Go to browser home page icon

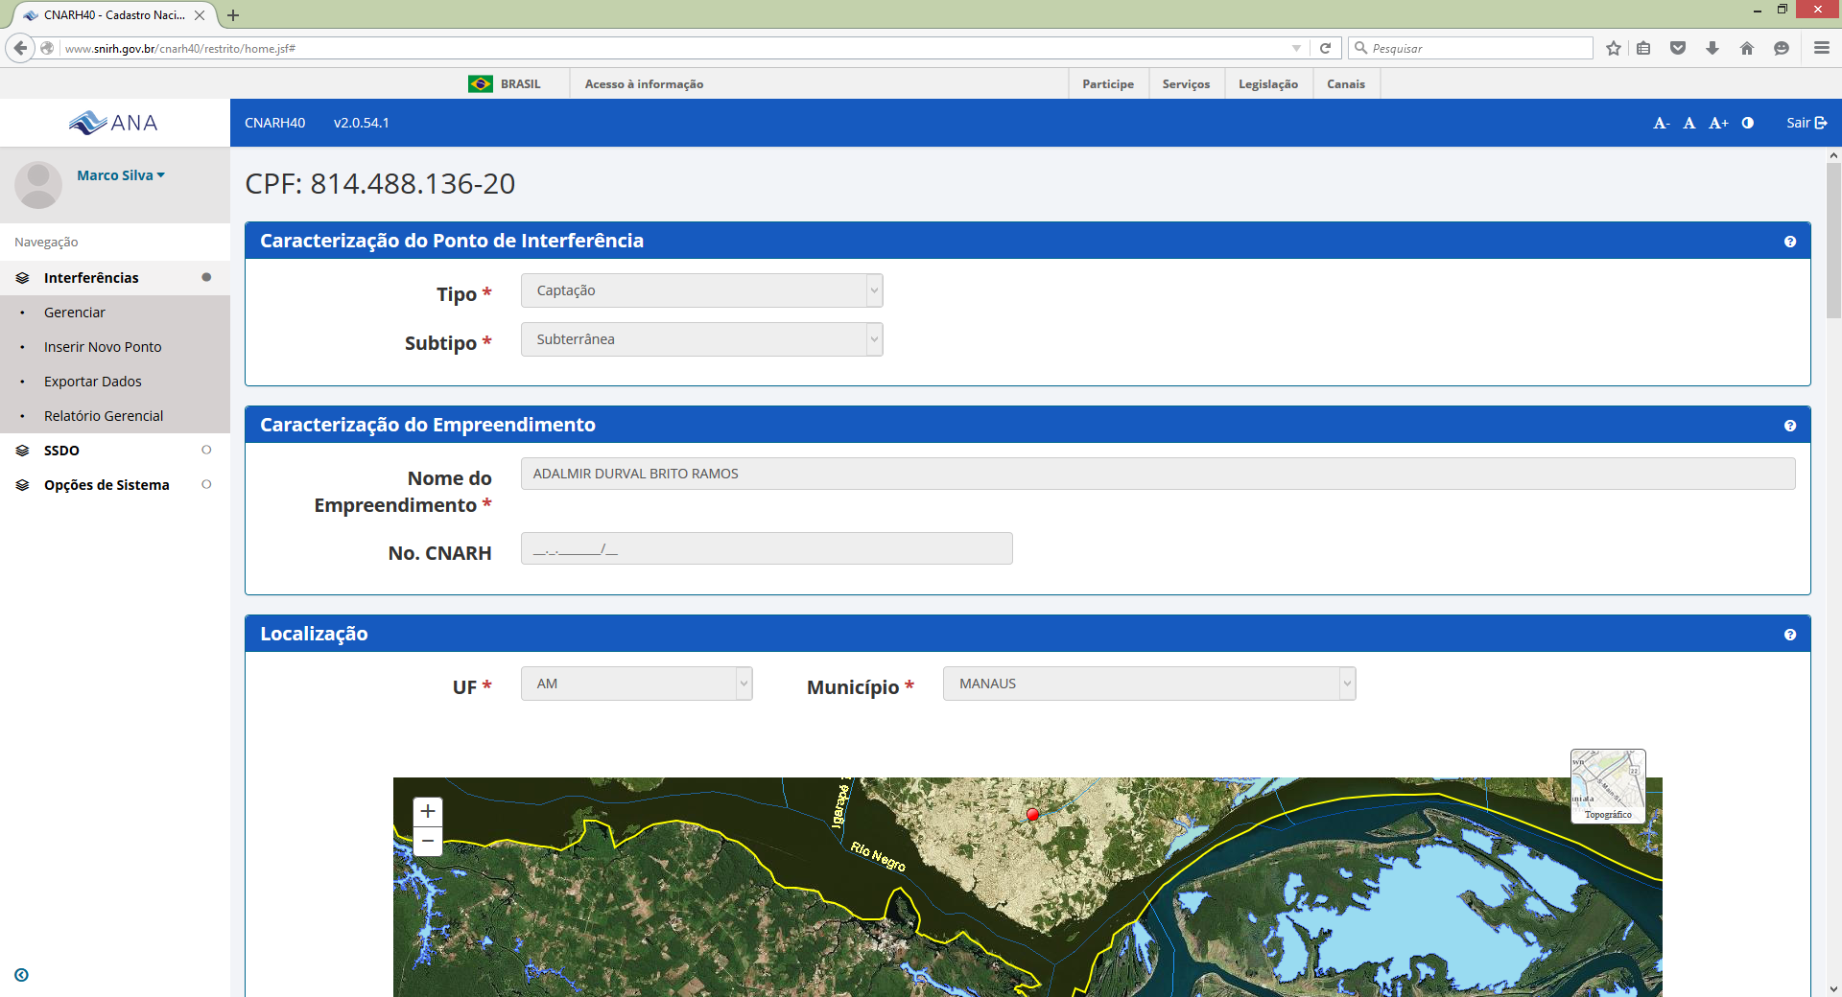point(1747,48)
